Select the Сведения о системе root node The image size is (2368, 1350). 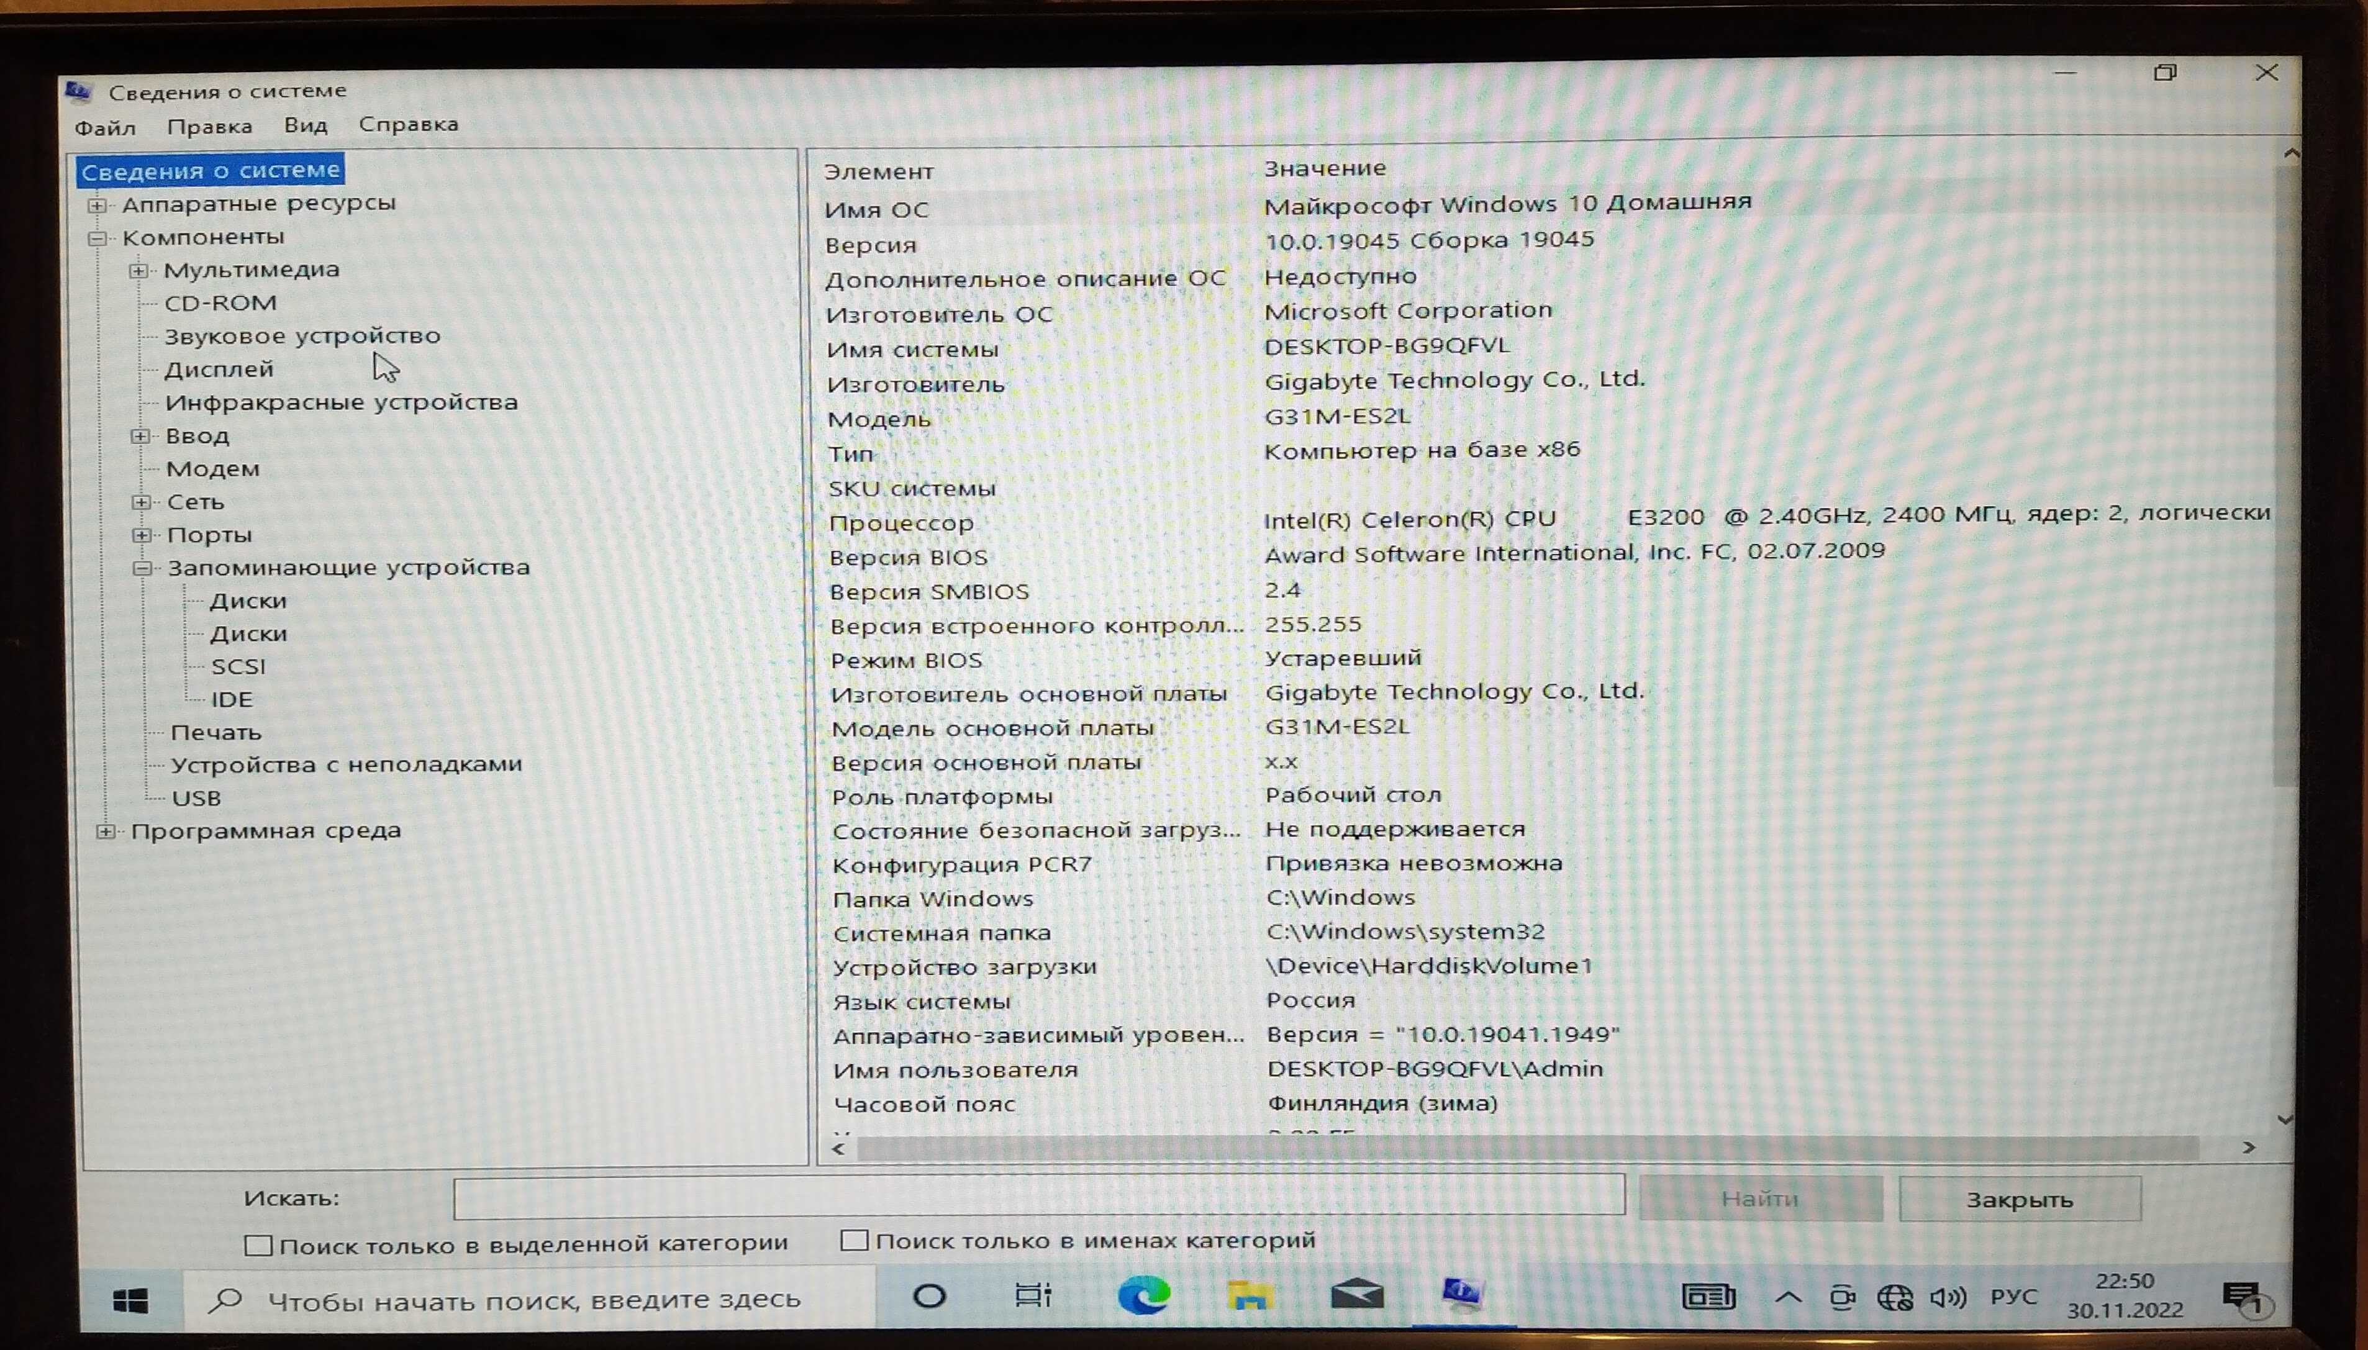(x=211, y=171)
